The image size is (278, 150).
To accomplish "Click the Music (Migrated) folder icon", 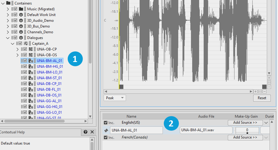I will pos(21,9).
